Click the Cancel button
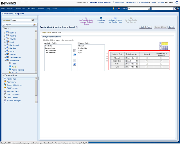Viewport: 180px width, 144px height. click(171, 27)
